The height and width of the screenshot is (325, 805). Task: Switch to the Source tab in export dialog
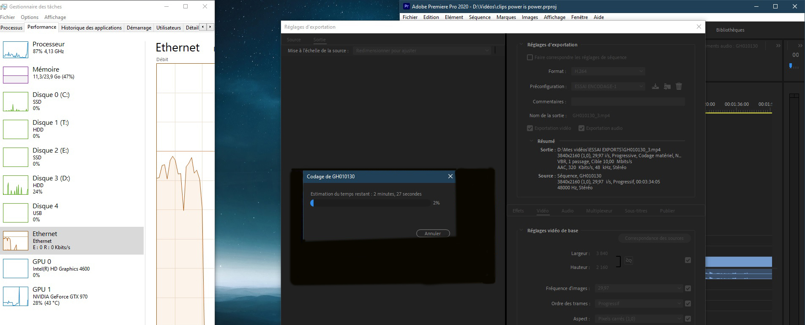tap(294, 40)
